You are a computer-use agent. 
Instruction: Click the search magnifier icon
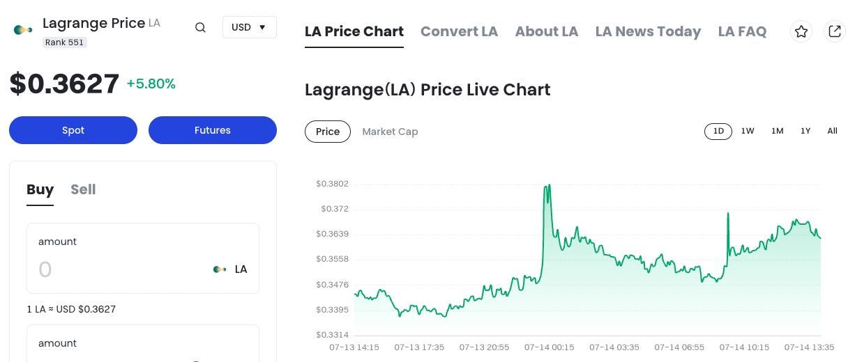click(x=200, y=28)
